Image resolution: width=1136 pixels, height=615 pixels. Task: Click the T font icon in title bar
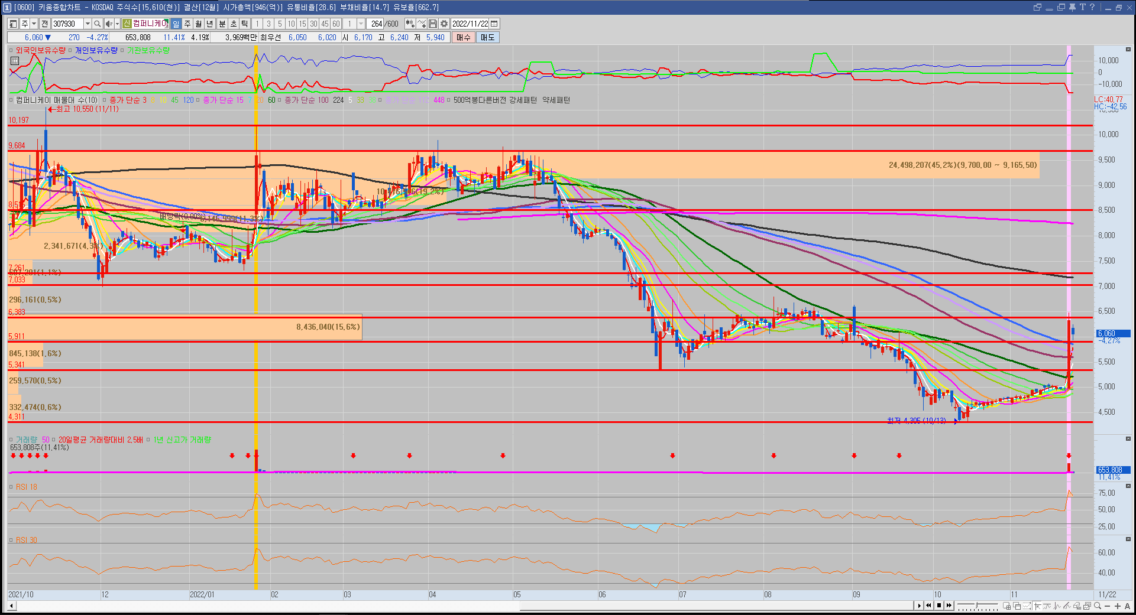(1082, 7)
